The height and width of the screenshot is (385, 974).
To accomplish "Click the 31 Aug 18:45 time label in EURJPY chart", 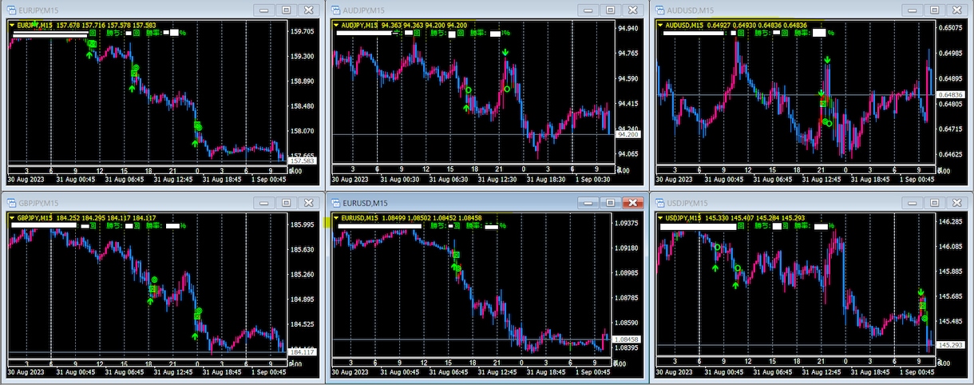I will point(221,180).
